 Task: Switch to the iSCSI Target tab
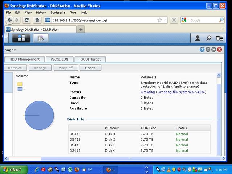90,59
